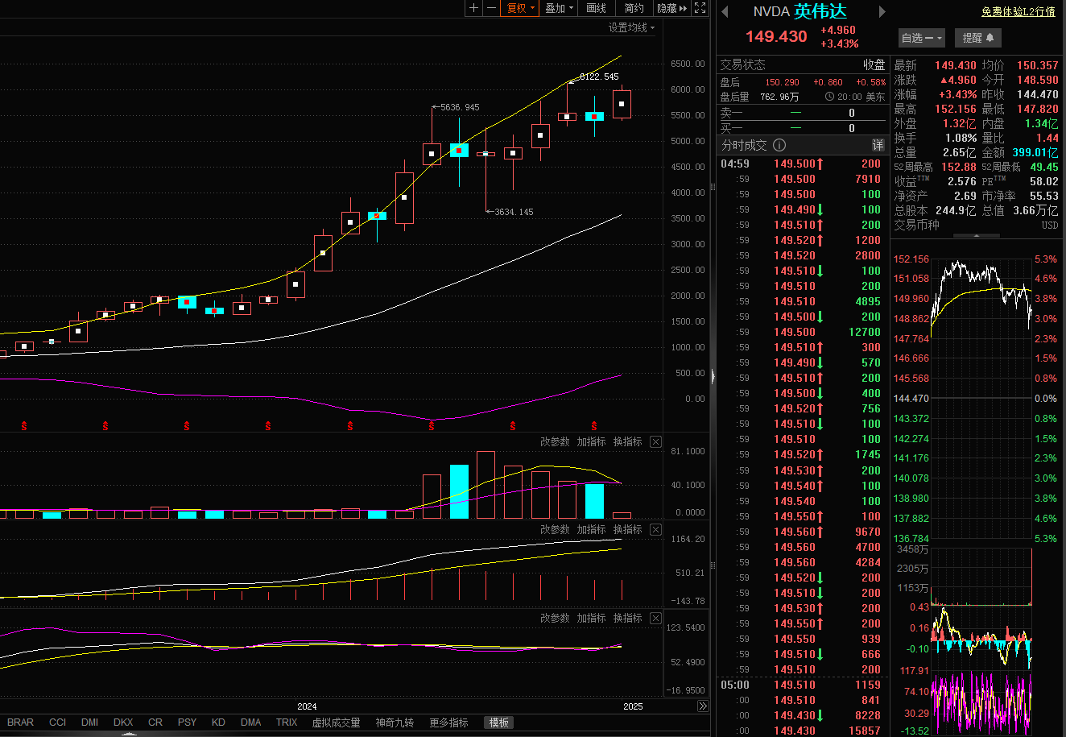Select the 画线 drawing tool
Screen dimensions: 1066x737
click(597, 8)
